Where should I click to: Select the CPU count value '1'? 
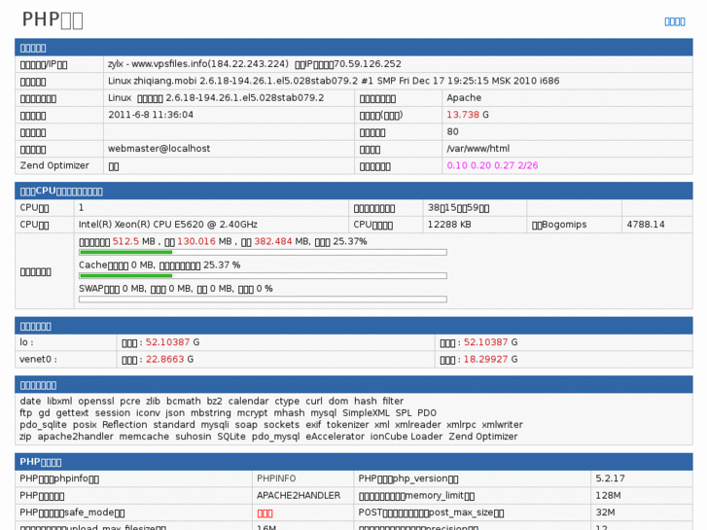(81, 207)
